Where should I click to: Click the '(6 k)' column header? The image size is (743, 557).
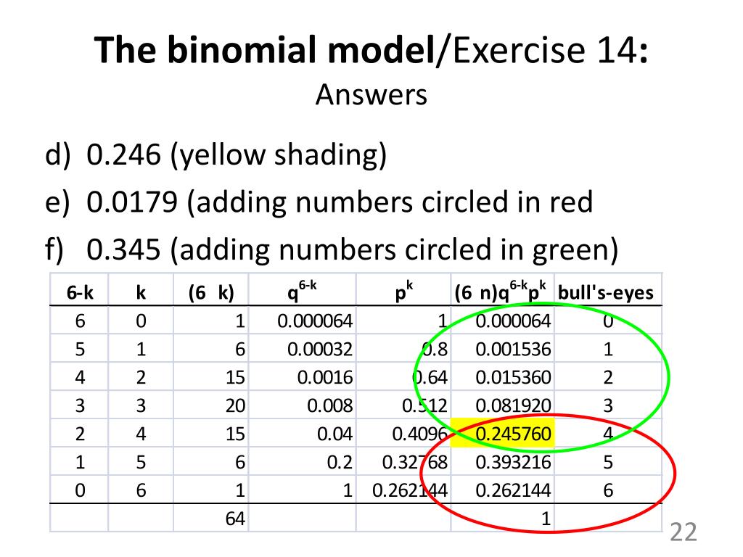click(x=211, y=293)
